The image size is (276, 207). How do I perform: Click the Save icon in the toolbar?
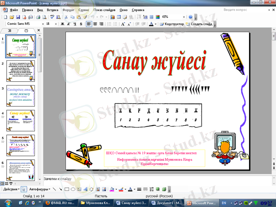click(18, 17)
